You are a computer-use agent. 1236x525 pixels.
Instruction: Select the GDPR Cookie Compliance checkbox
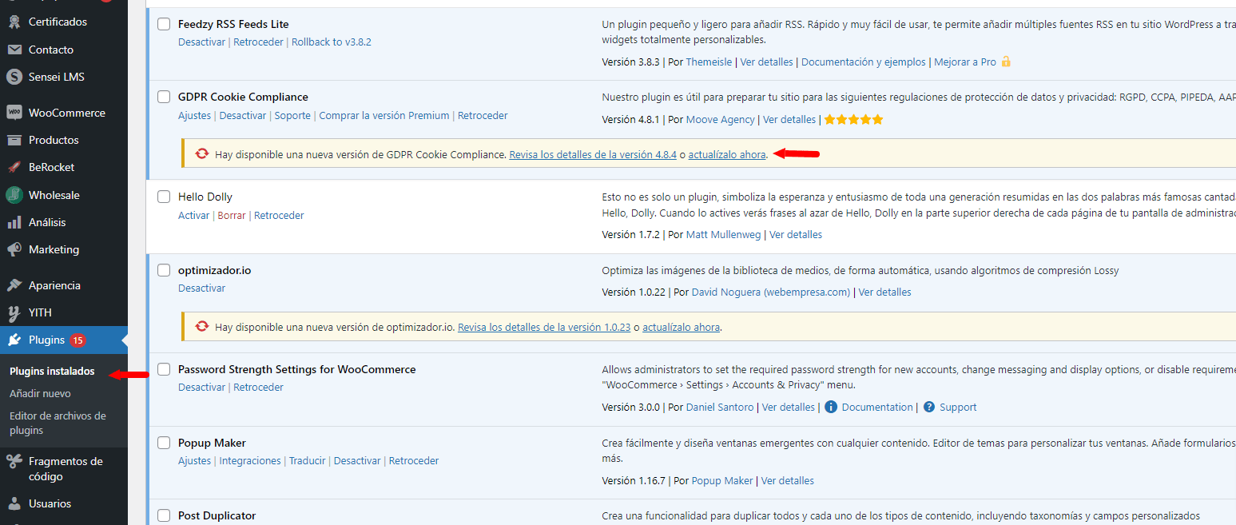point(164,97)
